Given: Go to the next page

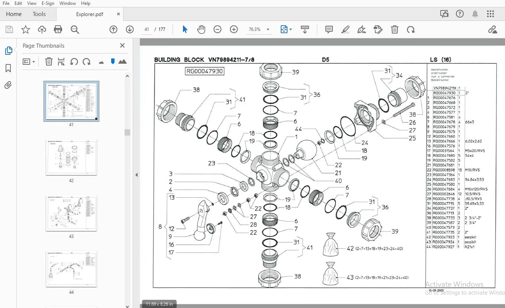Looking at the screenshot, I should coord(130,29).
